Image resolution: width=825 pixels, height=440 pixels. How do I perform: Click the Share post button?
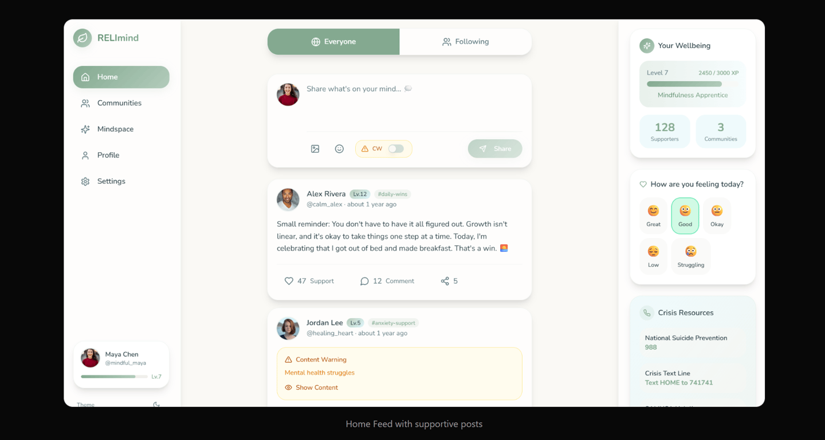(x=495, y=149)
